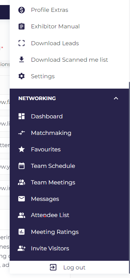Click the Matchmaking arrows icon
Viewport: 130px width, 278px height.
[x=22, y=133]
